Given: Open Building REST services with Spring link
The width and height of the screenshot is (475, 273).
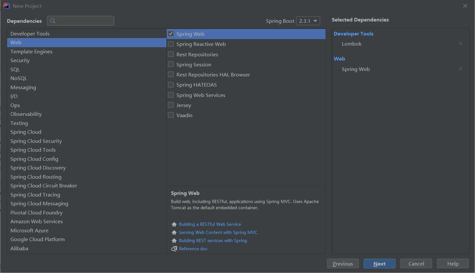Looking at the screenshot, I should pyautogui.click(x=213, y=240).
